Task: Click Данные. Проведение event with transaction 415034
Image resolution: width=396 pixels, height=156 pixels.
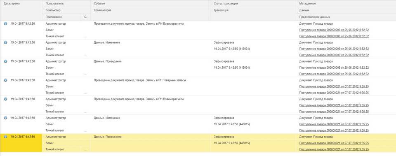Action: 108,61
